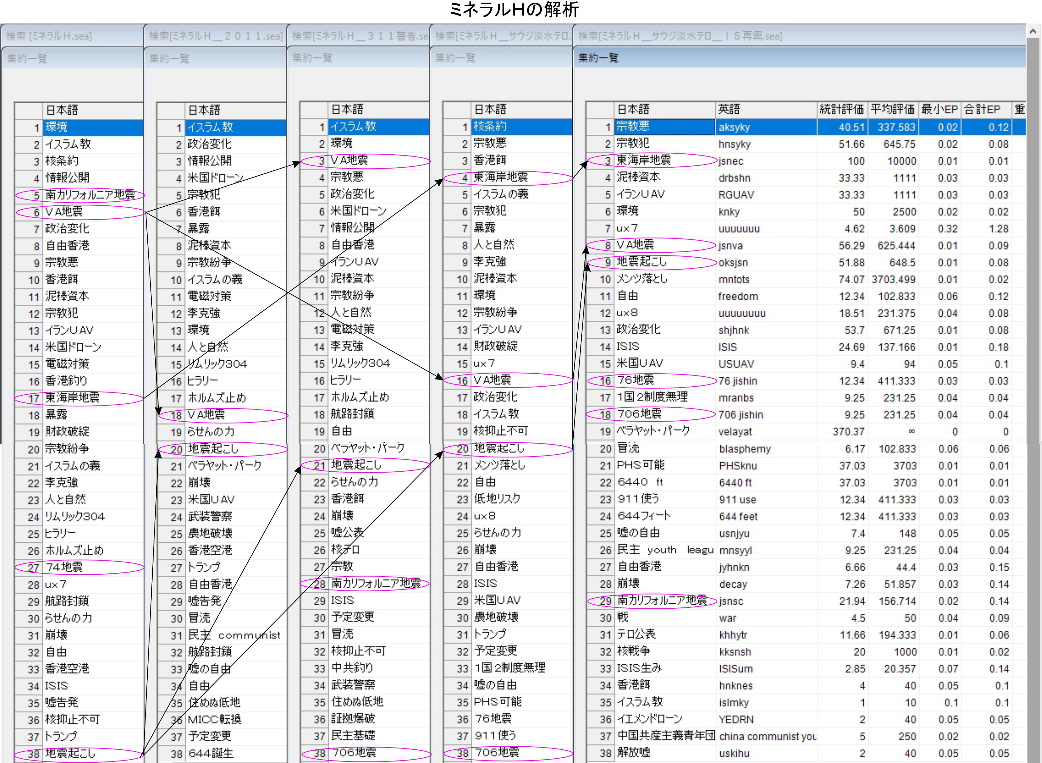Click the 平均評価 column header
This screenshot has height=763, width=1042.
892,109
